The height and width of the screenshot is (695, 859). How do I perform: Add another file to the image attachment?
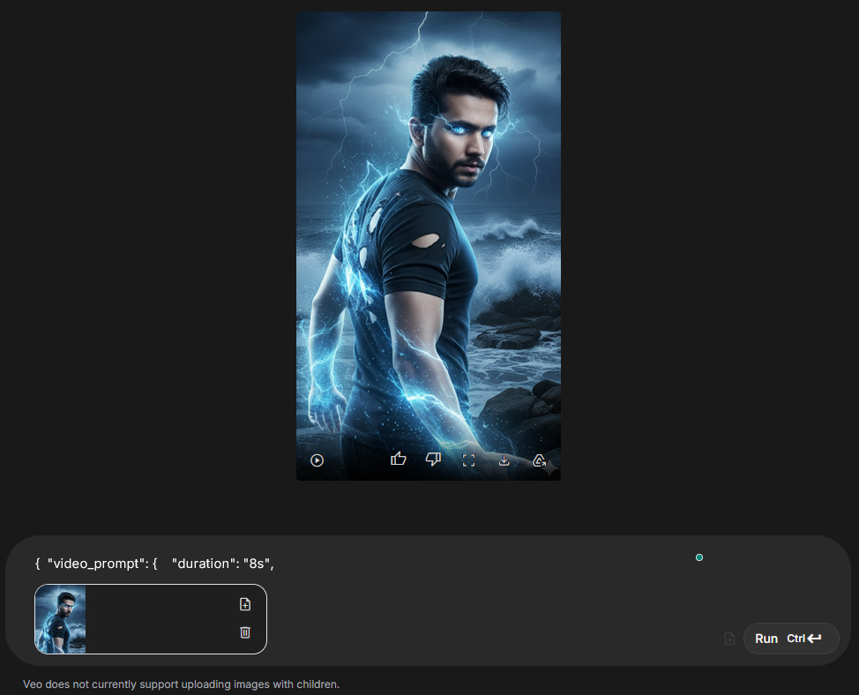(244, 604)
